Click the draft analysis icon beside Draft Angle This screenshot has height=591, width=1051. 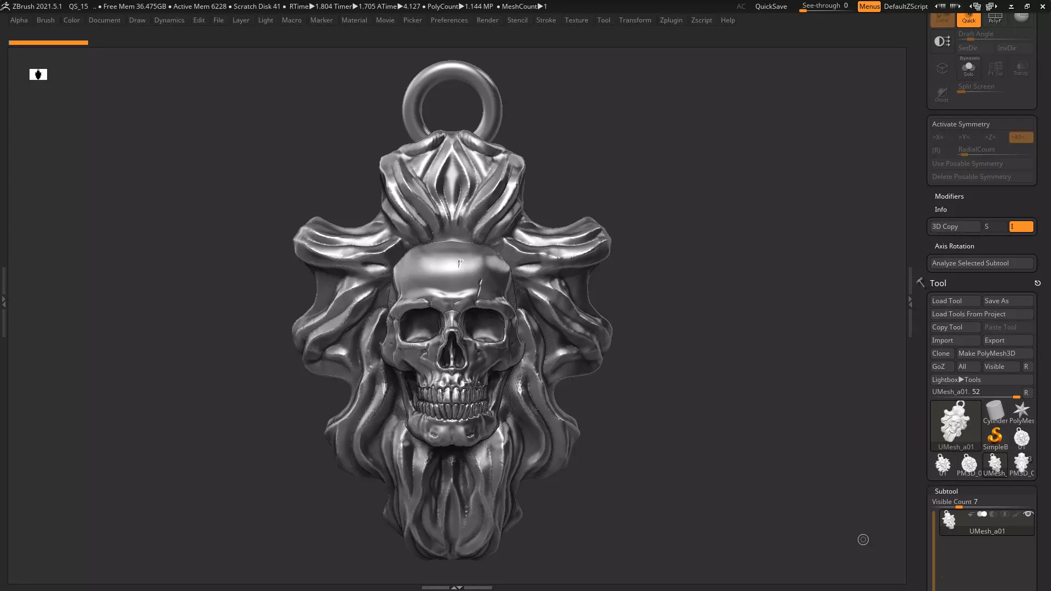(x=942, y=41)
